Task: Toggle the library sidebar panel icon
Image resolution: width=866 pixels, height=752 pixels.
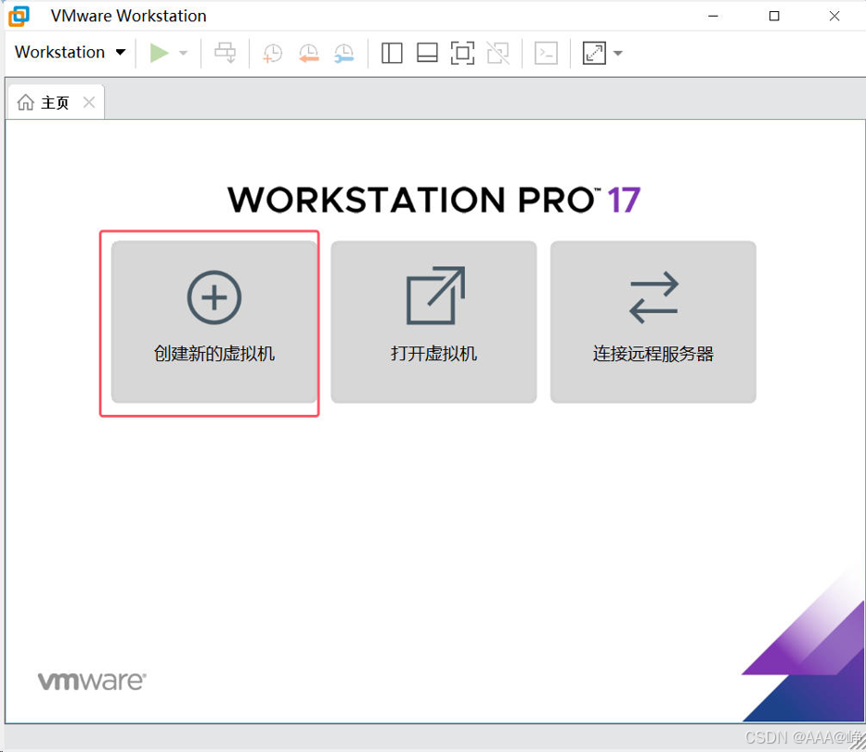Action: pos(392,53)
